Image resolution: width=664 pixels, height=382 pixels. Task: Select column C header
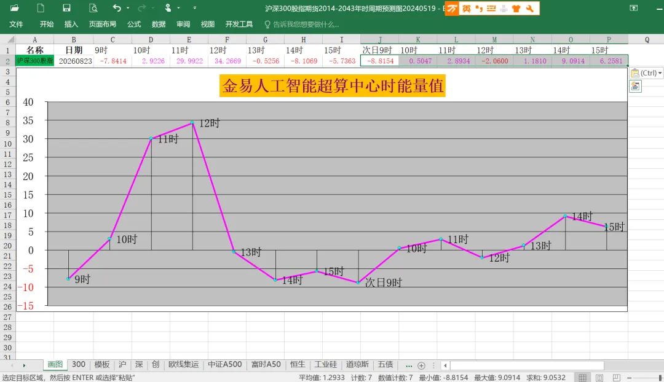click(113, 39)
